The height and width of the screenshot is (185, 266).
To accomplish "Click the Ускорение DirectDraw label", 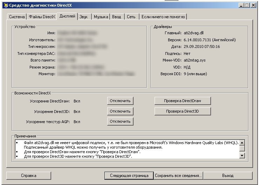I will 50,101.
